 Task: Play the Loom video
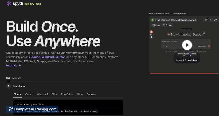tap(187, 45)
